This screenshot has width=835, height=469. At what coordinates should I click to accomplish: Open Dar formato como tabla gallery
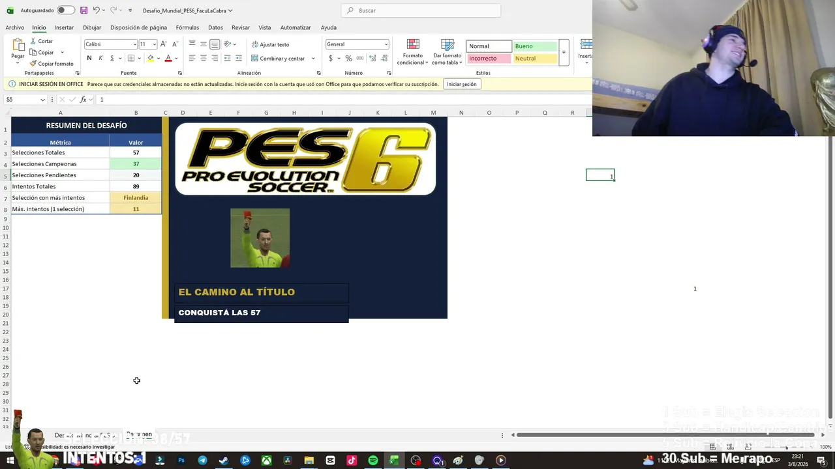click(447, 51)
